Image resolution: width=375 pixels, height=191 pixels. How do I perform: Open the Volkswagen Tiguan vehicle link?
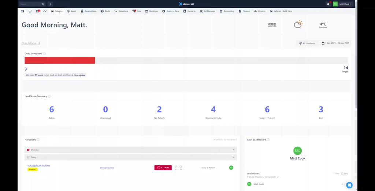(x=38, y=166)
